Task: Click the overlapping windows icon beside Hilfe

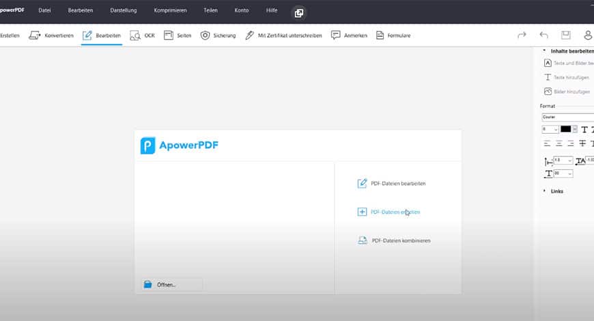Action: (x=299, y=13)
